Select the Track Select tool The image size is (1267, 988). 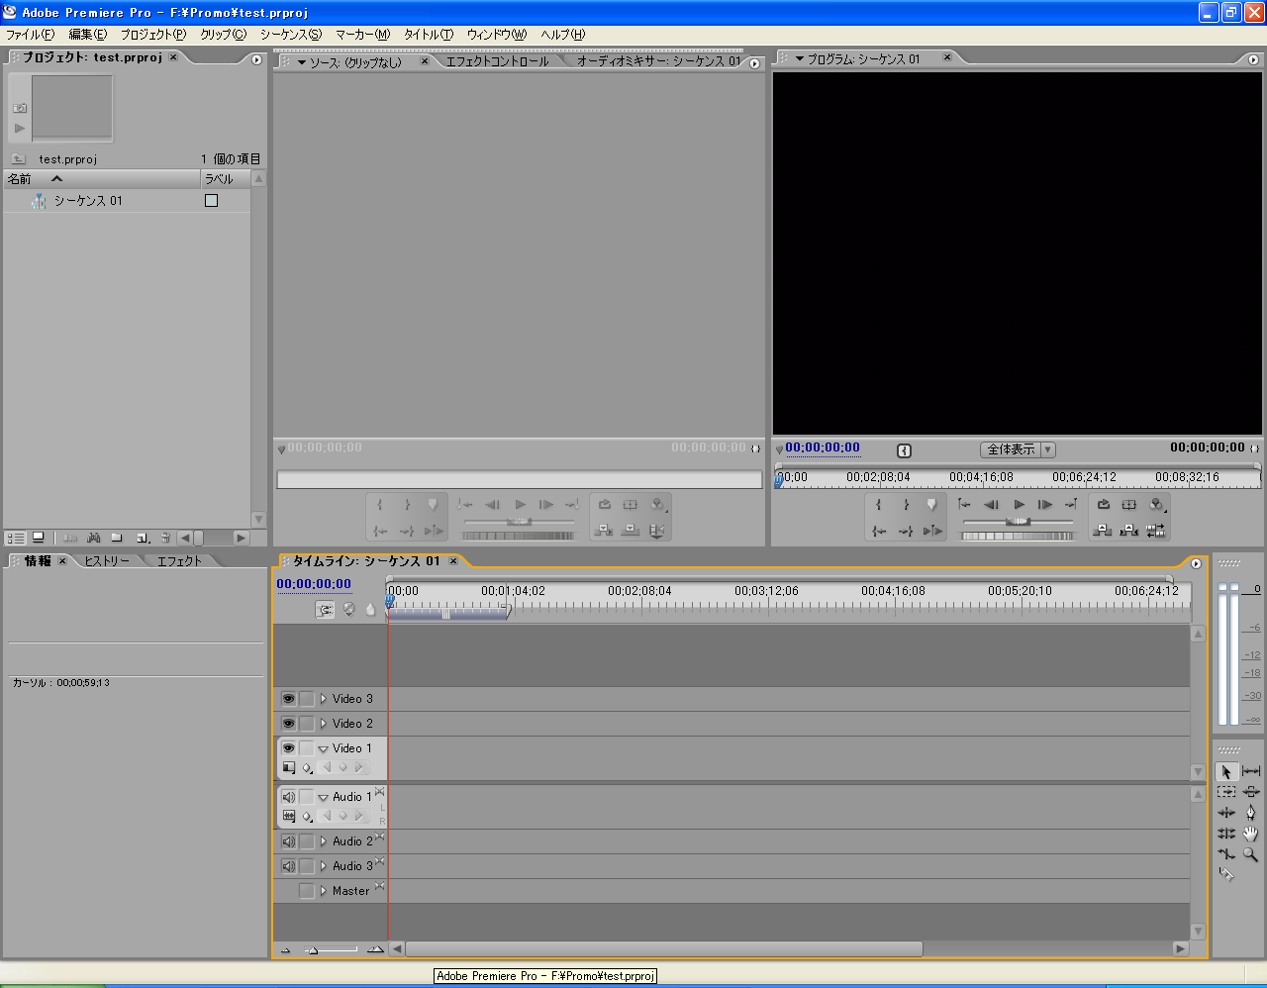pos(1226,792)
